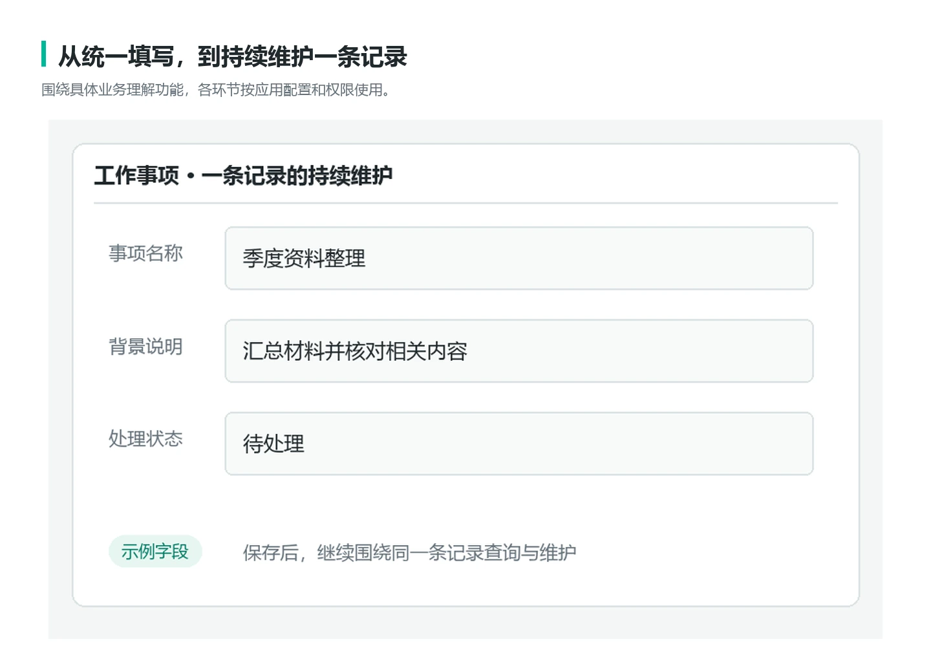Image resolution: width=931 pixels, height=666 pixels.
Task: Click the 事项名称 field containing 季度资料整理
Action: coord(519,258)
